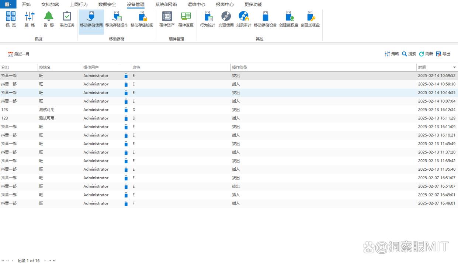The image size is (458, 263).
Task: Go to the first record in the pager
Action: point(3,260)
